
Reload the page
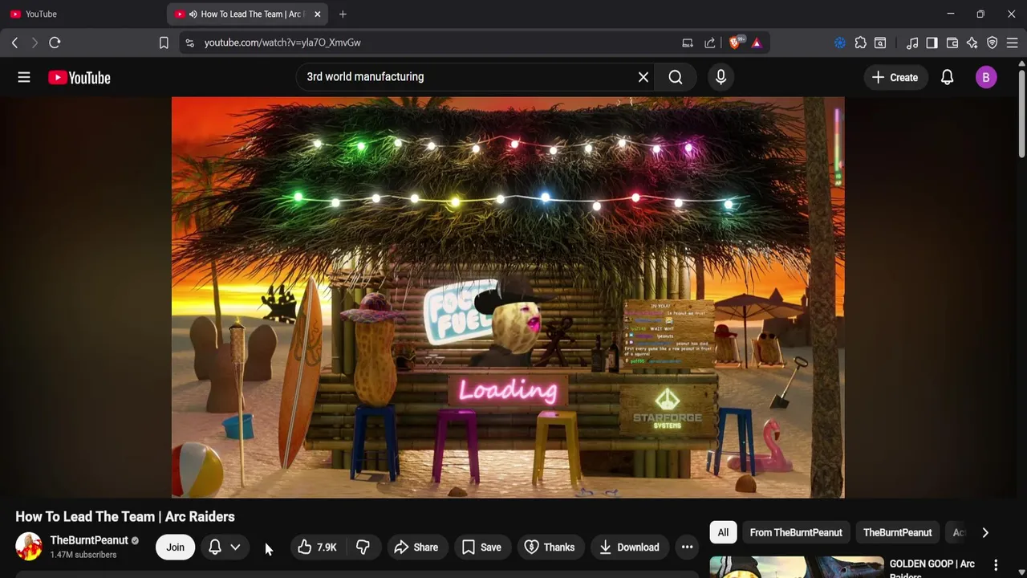click(55, 43)
